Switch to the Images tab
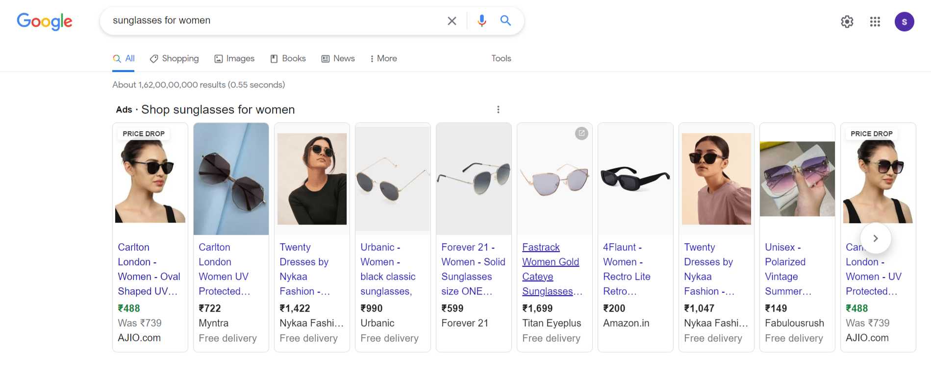 click(234, 59)
